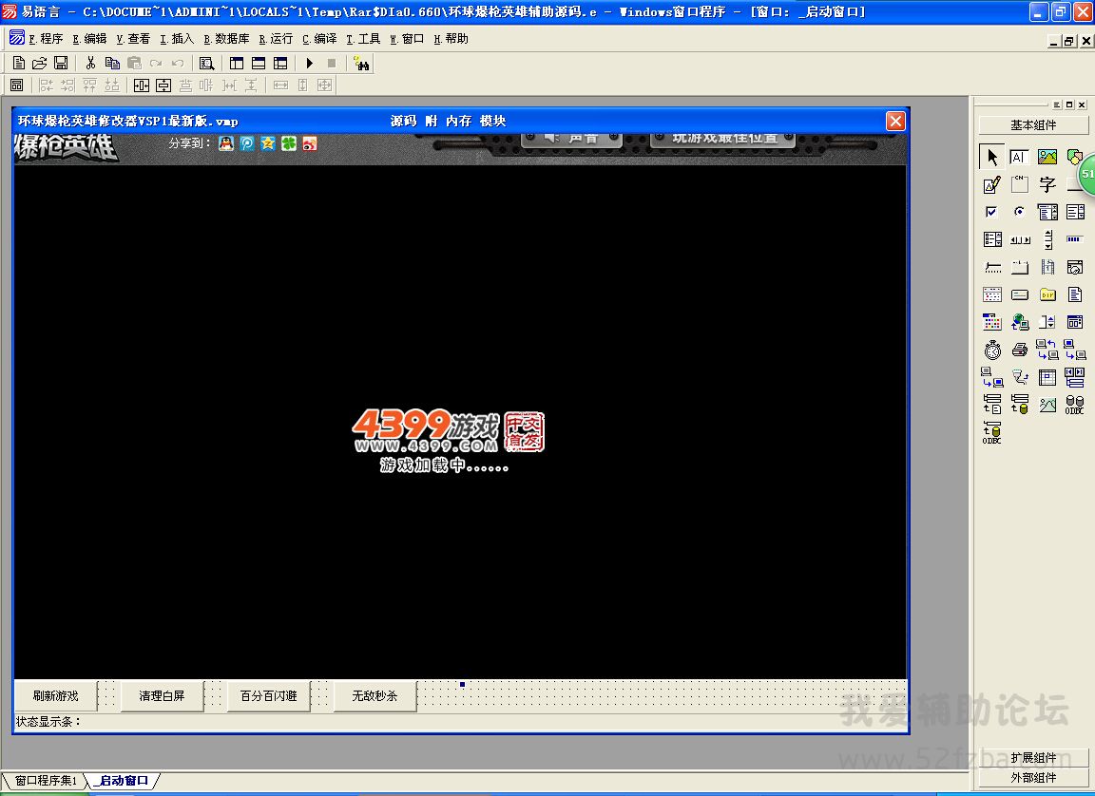This screenshot has width=1095, height=796.
Task: Open the H.帮助 menu
Action: 451,39
